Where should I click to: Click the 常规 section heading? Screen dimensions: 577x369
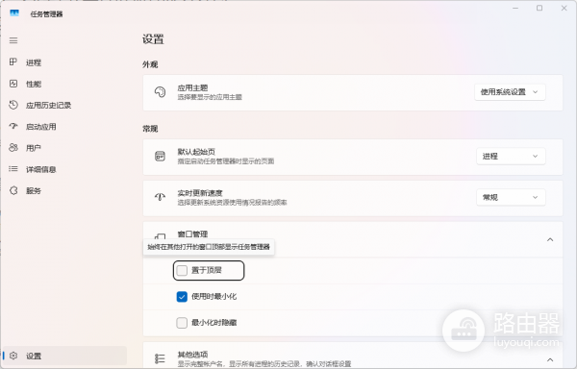[150, 129]
